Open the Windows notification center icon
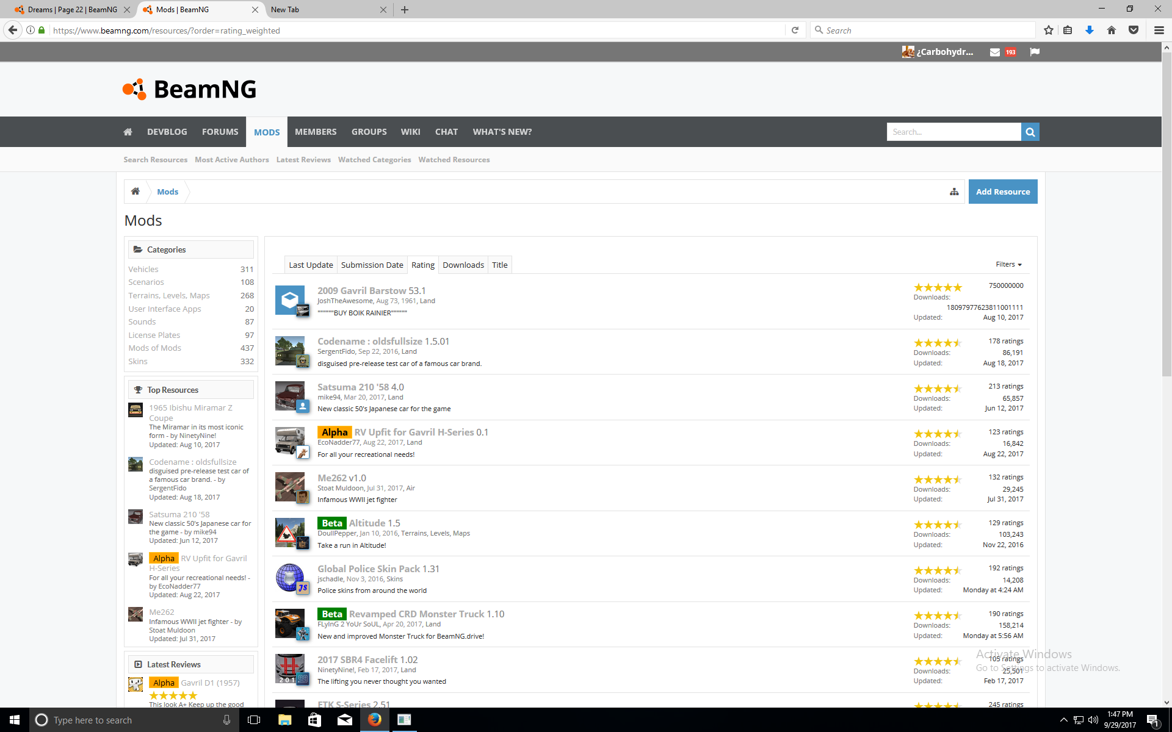This screenshot has width=1172, height=732. point(1152,720)
